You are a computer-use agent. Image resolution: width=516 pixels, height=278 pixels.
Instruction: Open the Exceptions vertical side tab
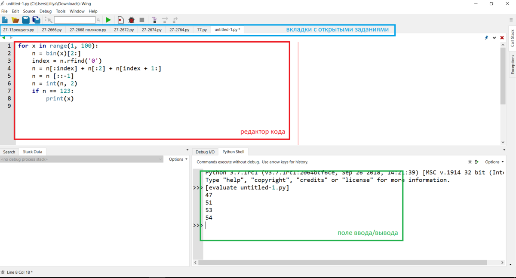pos(513,64)
